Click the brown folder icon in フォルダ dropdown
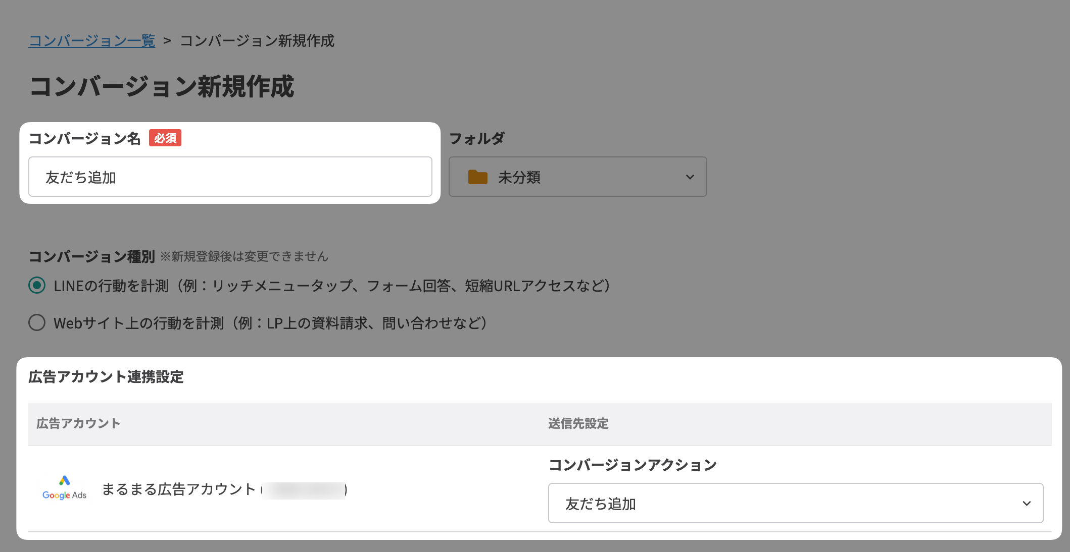Image resolution: width=1070 pixels, height=552 pixels. (x=477, y=177)
